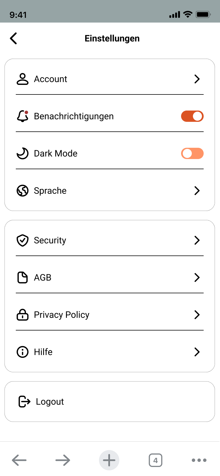Open the Hilfe label link
This screenshot has height=476, width=220.
coord(43,352)
